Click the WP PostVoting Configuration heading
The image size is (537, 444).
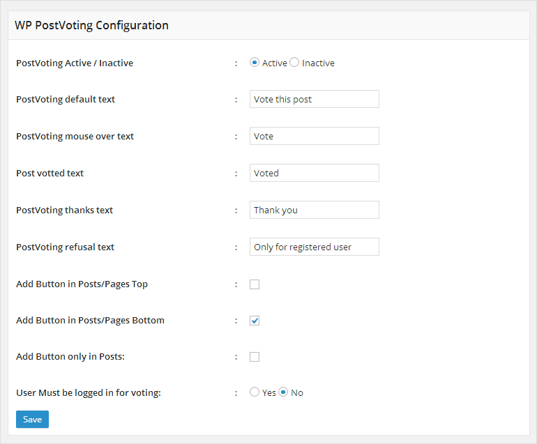(x=91, y=25)
